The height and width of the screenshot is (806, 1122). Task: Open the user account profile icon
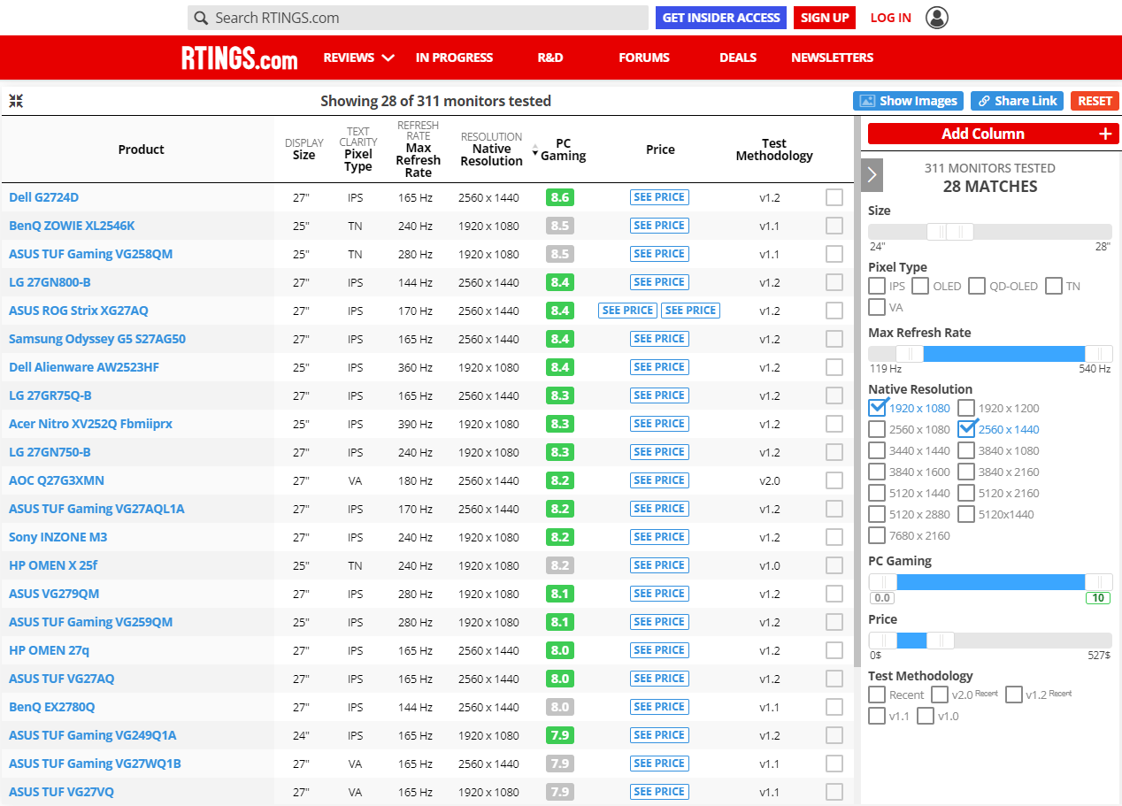click(x=936, y=18)
